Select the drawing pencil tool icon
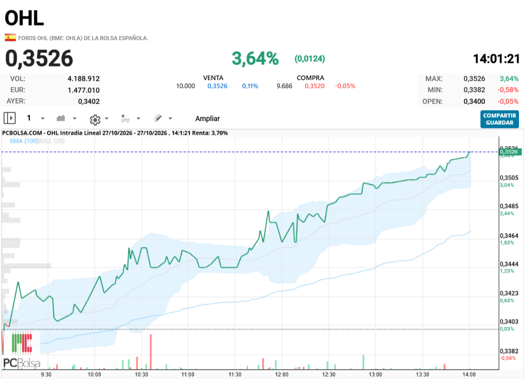The image size is (525, 379). pyautogui.click(x=157, y=118)
